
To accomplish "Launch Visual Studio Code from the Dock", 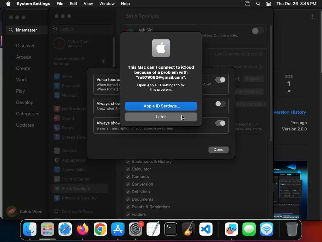I will (x=206, y=229).
